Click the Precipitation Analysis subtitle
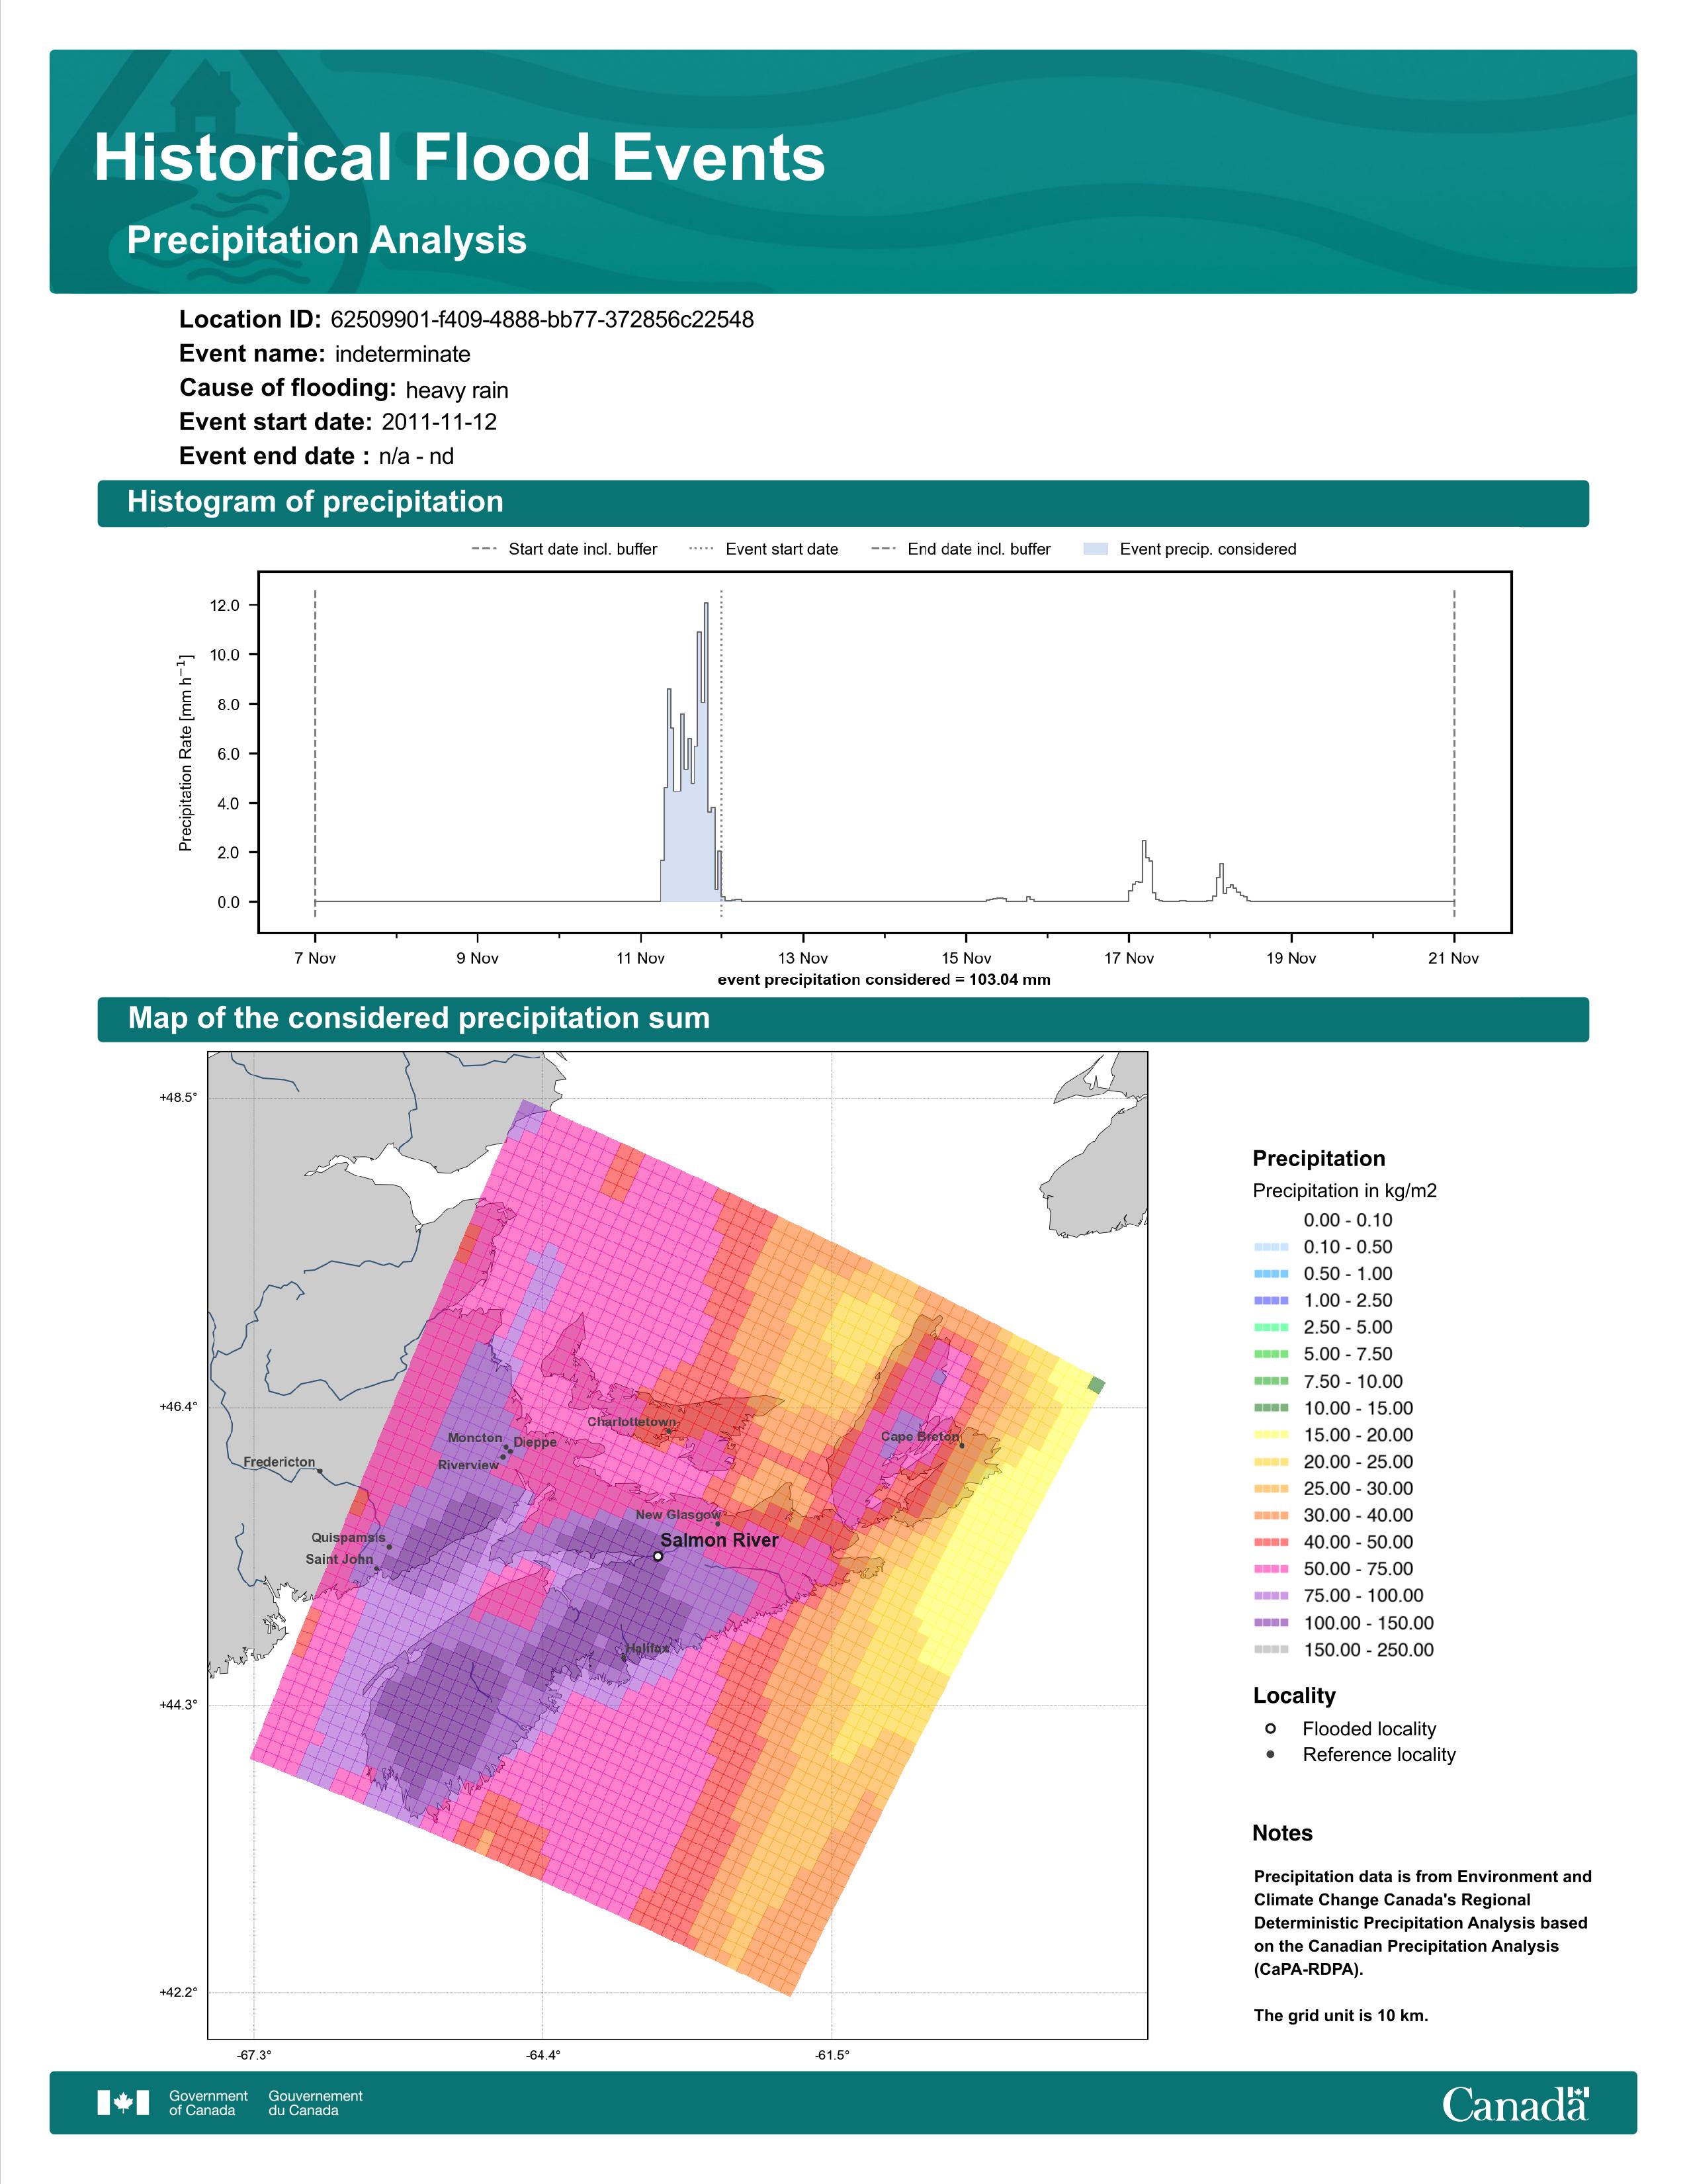The width and height of the screenshot is (1687, 2184). tap(327, 240)
